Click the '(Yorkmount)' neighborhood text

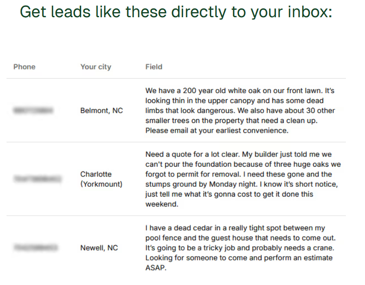pos(101,184)
